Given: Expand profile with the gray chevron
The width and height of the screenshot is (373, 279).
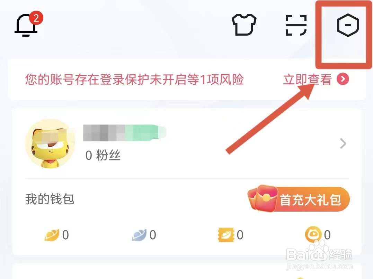Looking at the screenshot, I should [343, 143].
